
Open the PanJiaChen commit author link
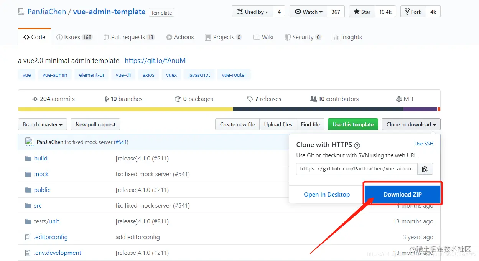point(50,142)
